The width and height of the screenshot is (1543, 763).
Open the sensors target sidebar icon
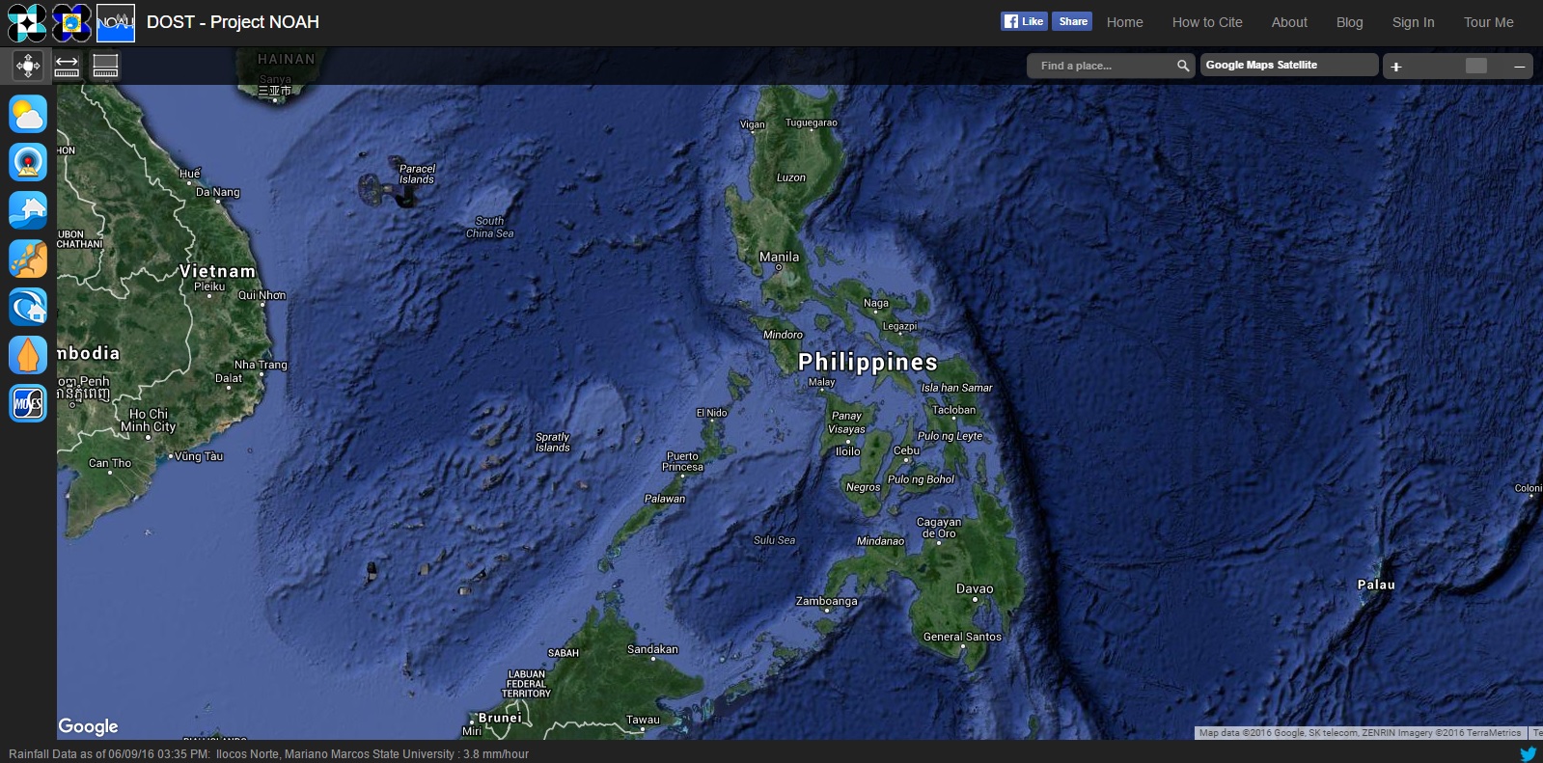point(28,162)
